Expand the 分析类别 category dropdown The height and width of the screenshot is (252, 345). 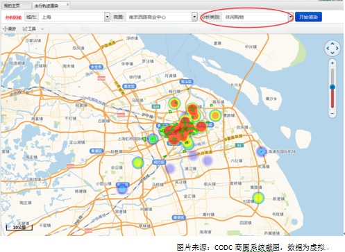point(291,17)
